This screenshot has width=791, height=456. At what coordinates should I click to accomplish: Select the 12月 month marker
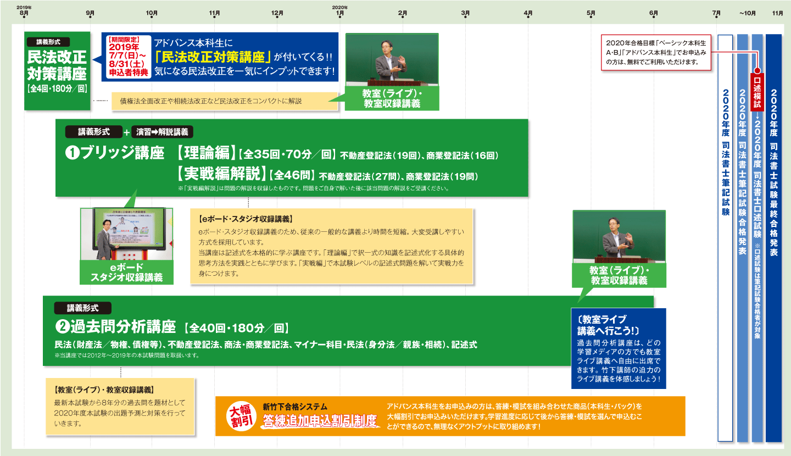coord(277,13)
